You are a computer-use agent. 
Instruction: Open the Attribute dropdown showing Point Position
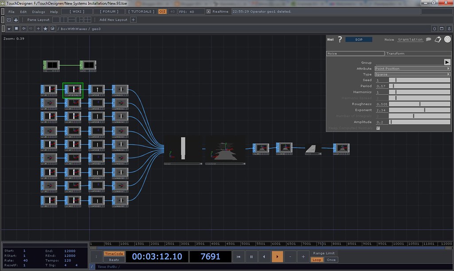point(412,69)
